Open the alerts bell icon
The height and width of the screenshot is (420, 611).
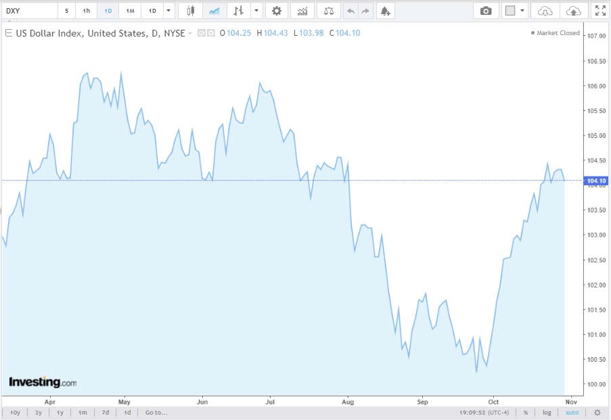click(x=385, y=10)
